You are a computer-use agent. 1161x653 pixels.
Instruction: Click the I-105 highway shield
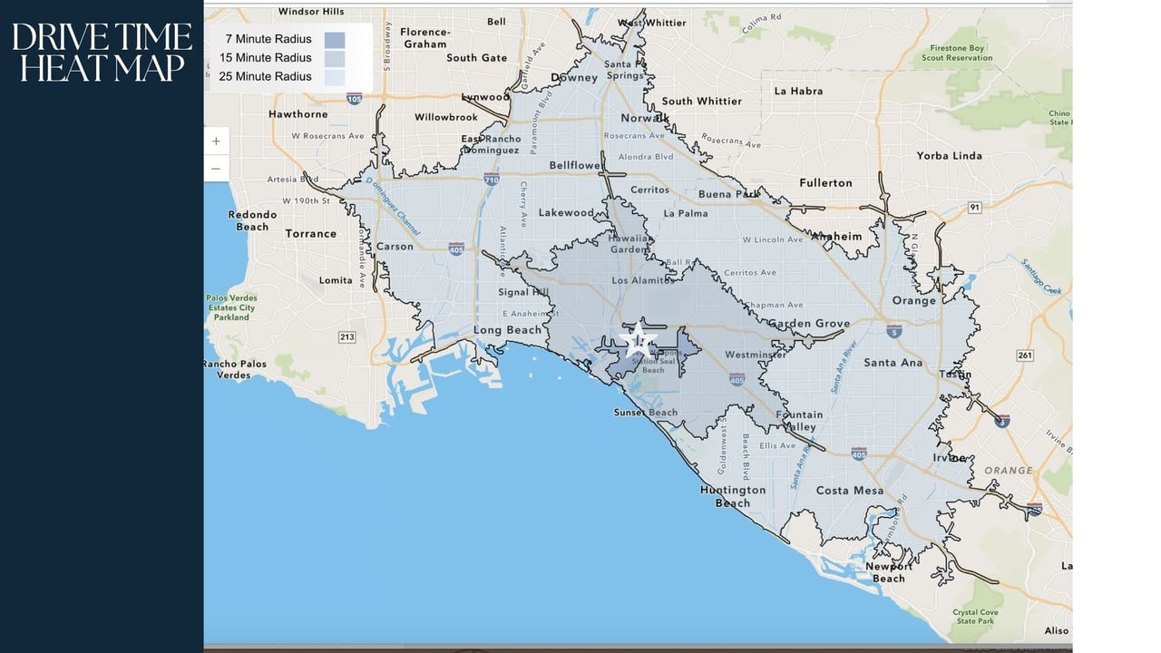coord(355,98)
